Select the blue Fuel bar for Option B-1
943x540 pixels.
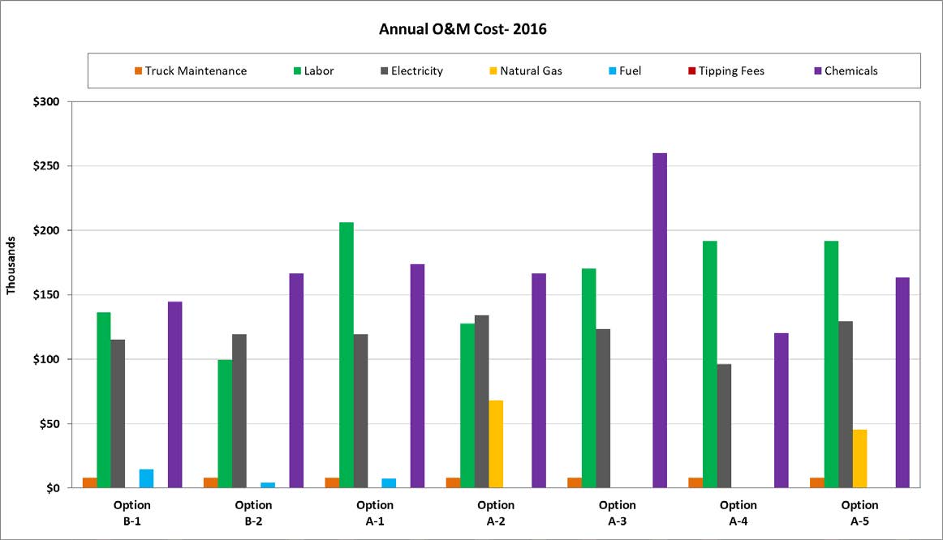pos(146,478)
